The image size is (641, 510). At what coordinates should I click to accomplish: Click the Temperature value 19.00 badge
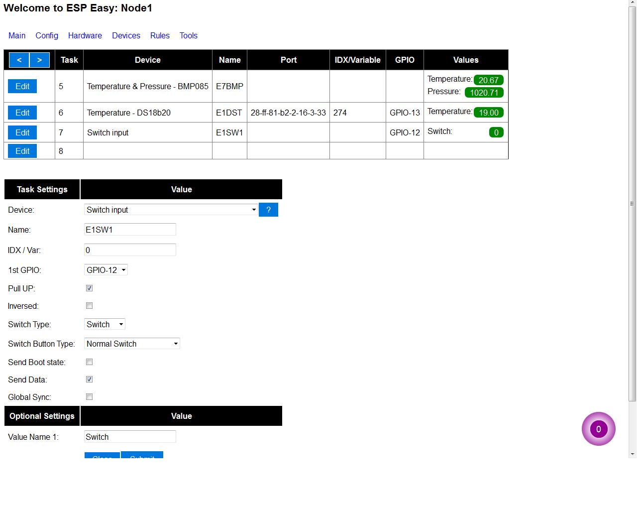(x=488, y=113)
